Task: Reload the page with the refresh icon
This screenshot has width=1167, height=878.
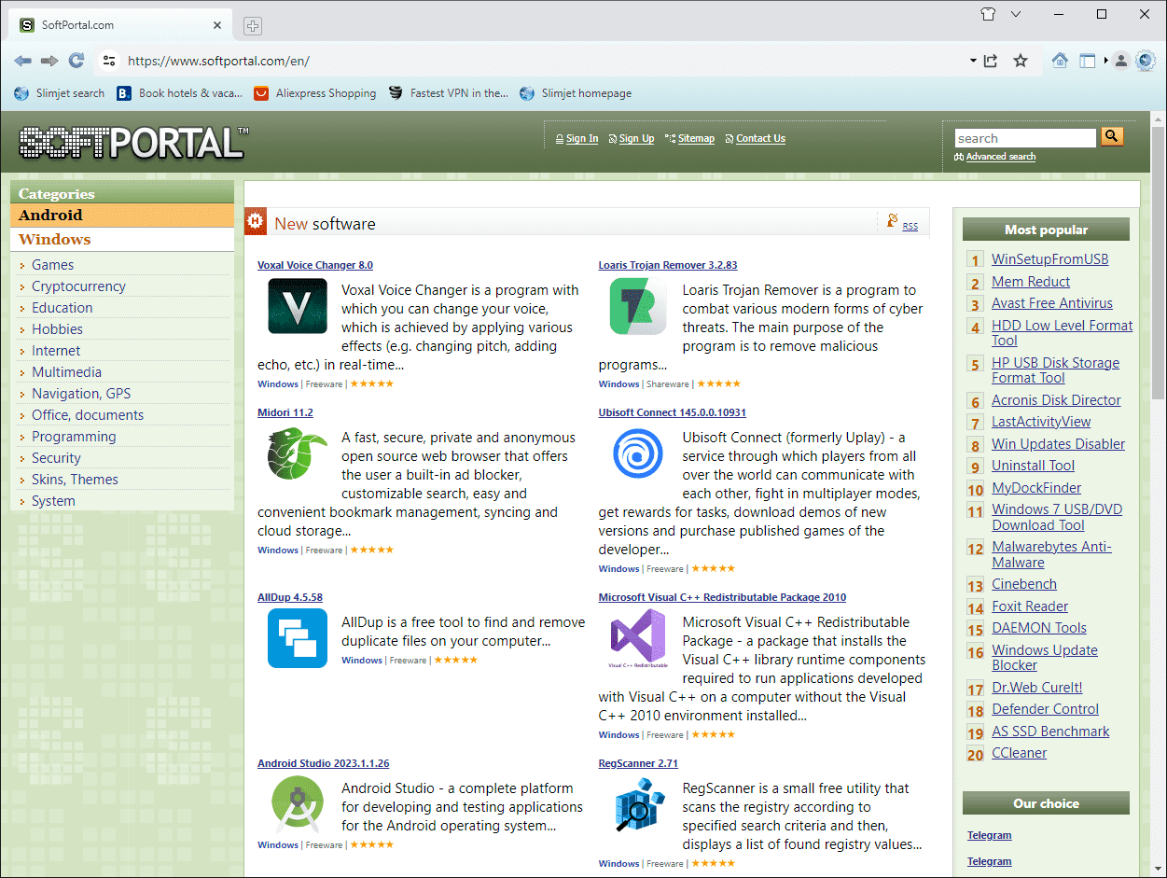Action: [76, 61]
